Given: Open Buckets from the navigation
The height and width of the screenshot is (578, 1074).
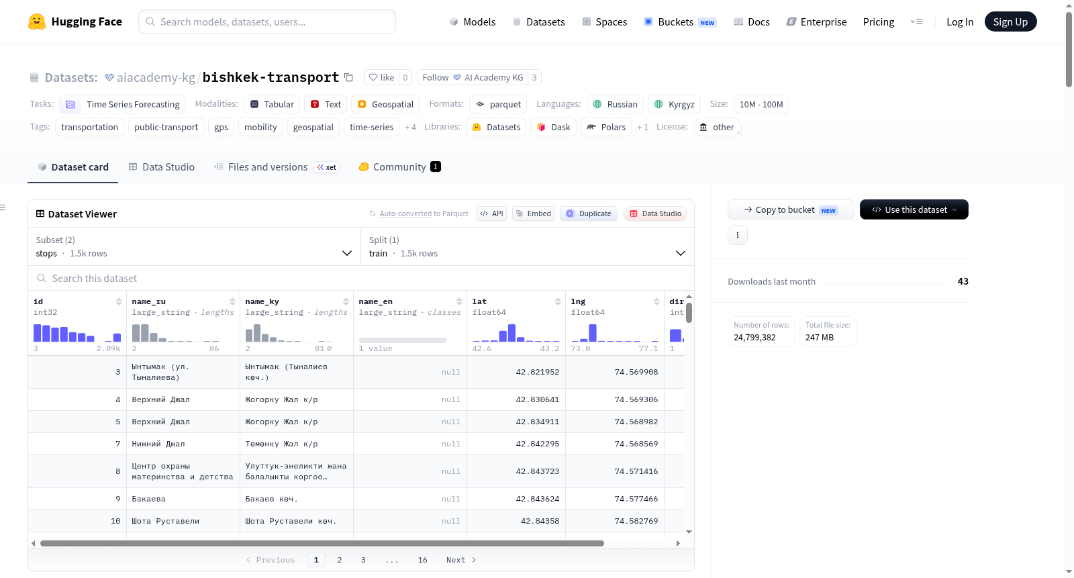Looking at the screenshot, I should (x=680, y=21).
